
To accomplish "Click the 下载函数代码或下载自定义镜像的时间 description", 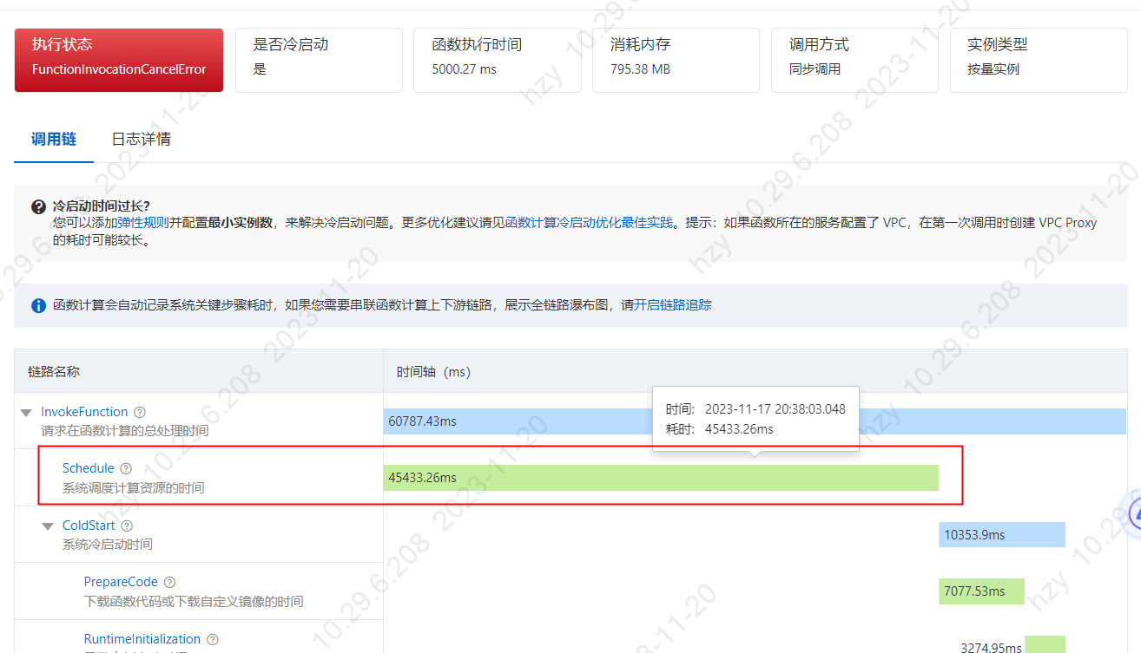I will point(194,601).
